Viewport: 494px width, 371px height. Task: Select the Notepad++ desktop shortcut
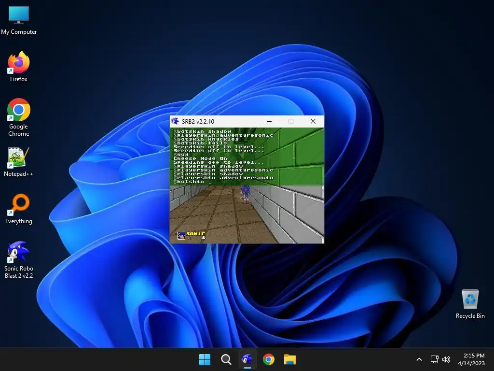point(19,161)
